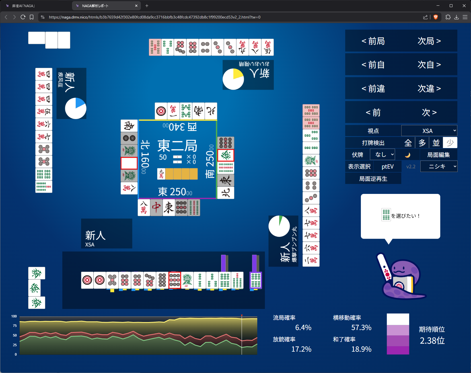
Task: Click the 次局 > button
Action: 429,41
